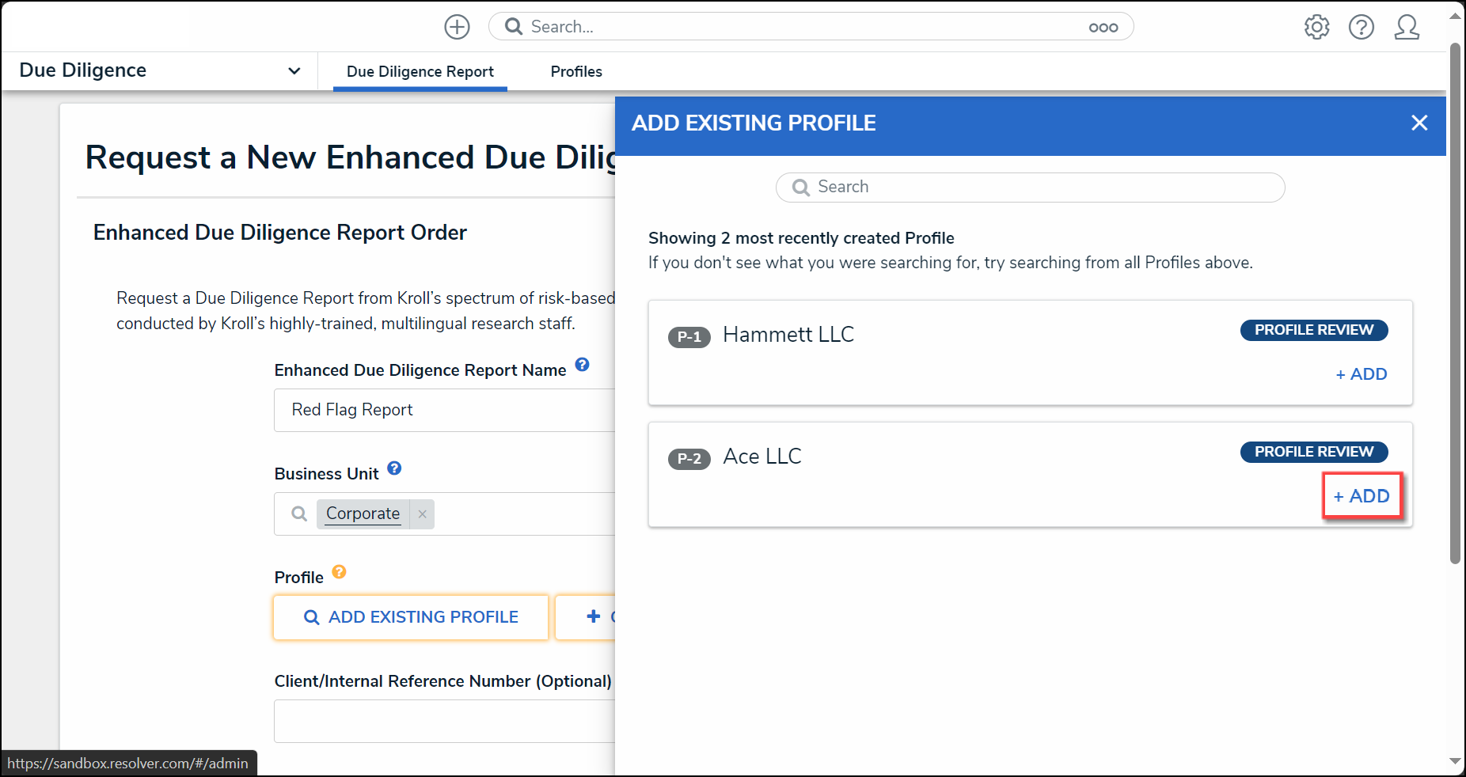This screenshot has height=777, width=1466.
Task: Click the help icon beside Business Unit
Action: [394, 468]
